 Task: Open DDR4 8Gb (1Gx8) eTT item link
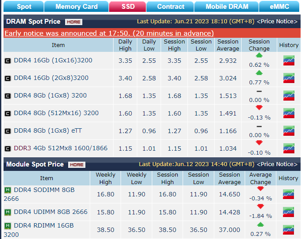coord(48,131)
